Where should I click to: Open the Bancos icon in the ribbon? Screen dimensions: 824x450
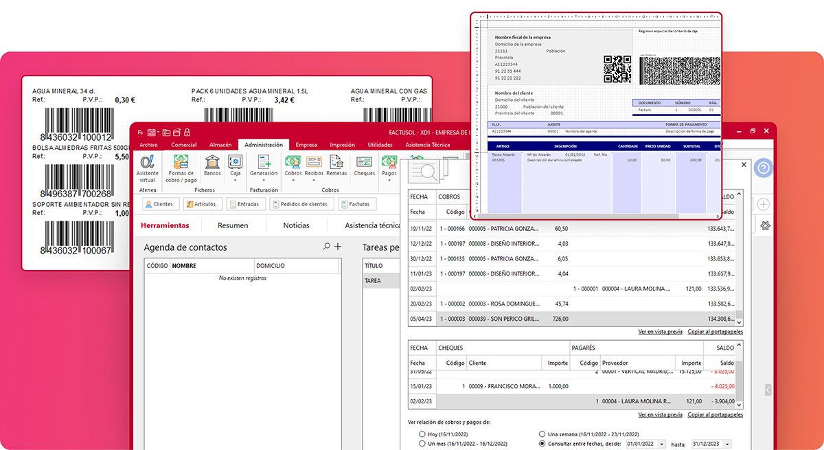pyautogui.click(x=212, y=163)
